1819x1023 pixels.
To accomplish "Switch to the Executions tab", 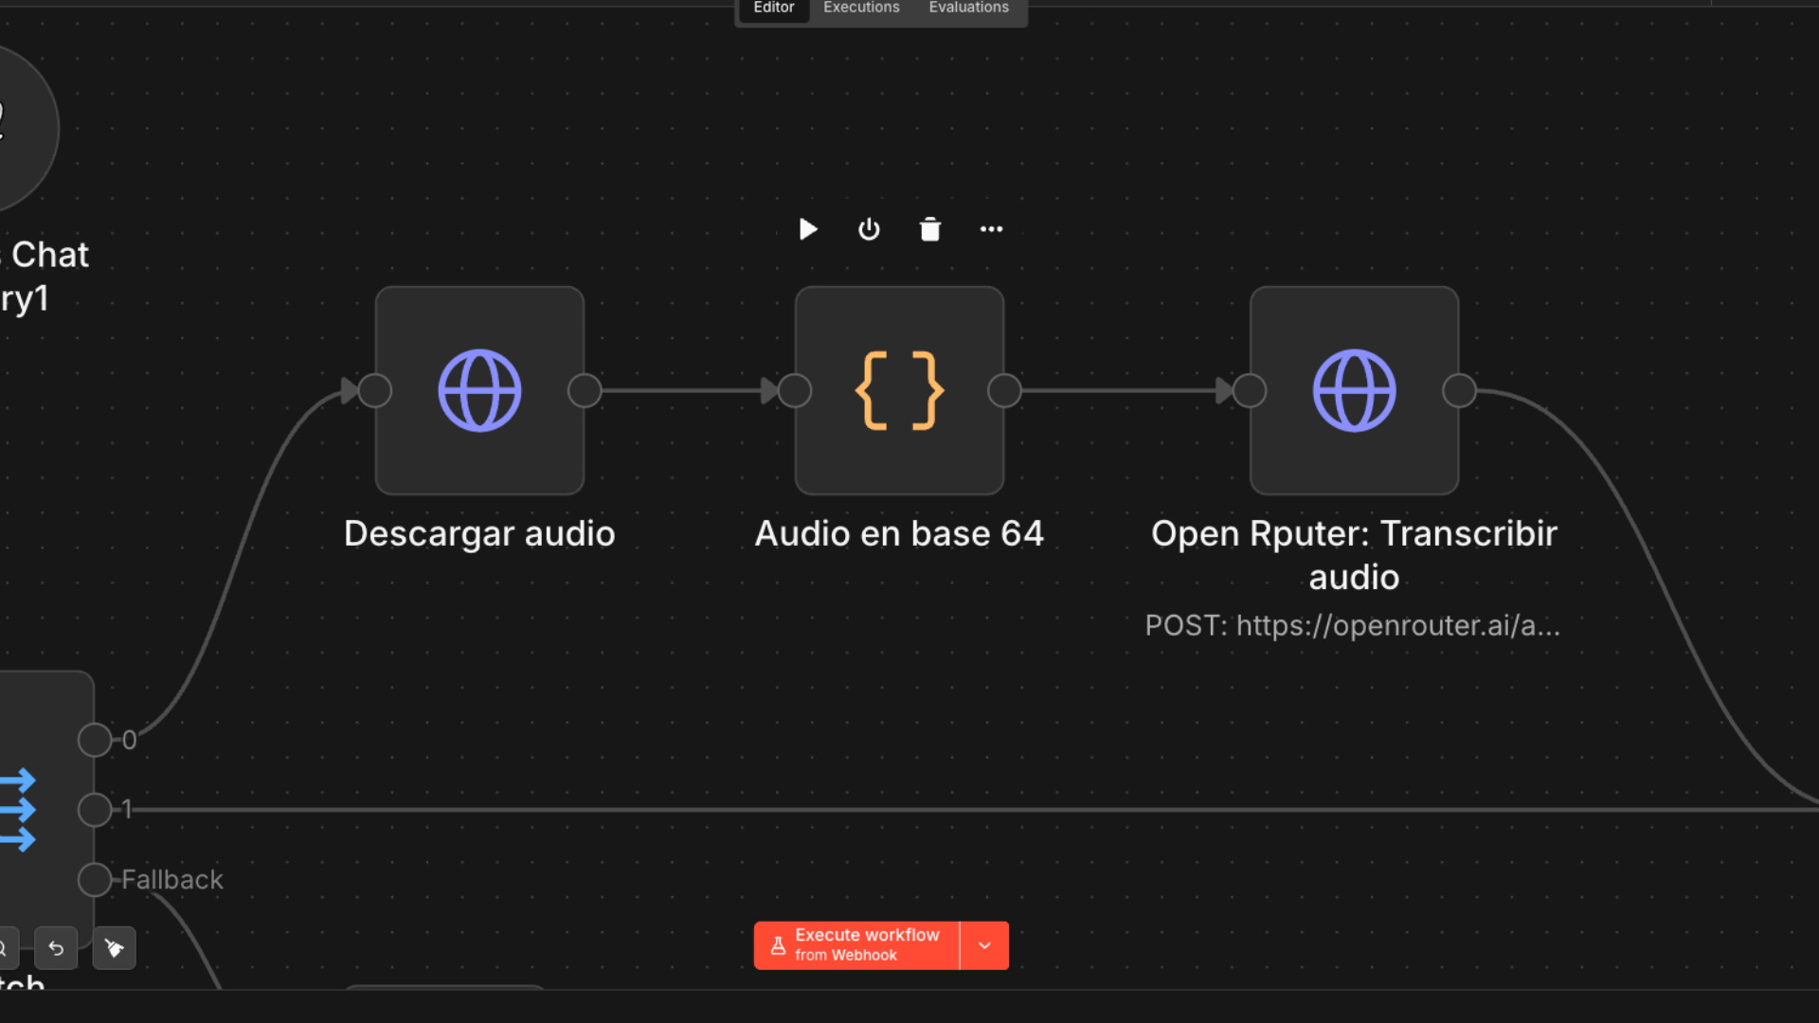I will point(860,8).
